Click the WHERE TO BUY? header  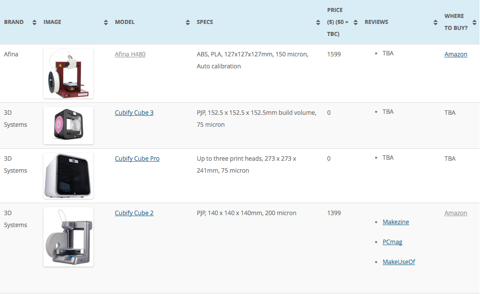pyautogui.click(x=456, y=22)
